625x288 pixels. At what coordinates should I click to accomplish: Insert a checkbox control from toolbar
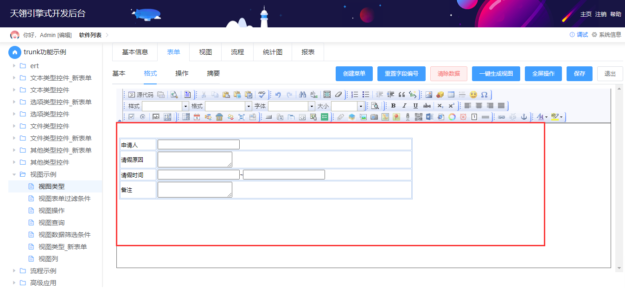(131, 117)
